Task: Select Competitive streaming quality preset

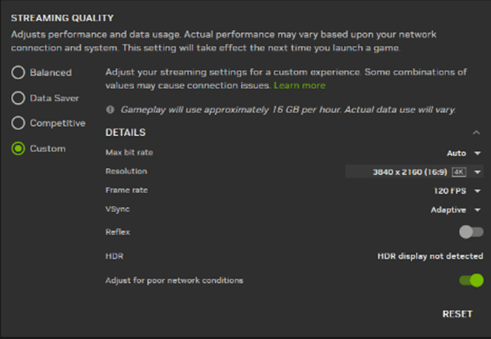Action: (18, 124)
